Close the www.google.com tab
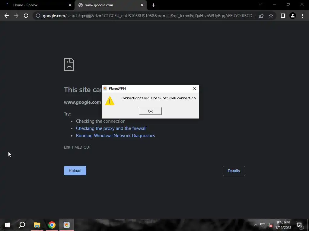 point(142,5)
